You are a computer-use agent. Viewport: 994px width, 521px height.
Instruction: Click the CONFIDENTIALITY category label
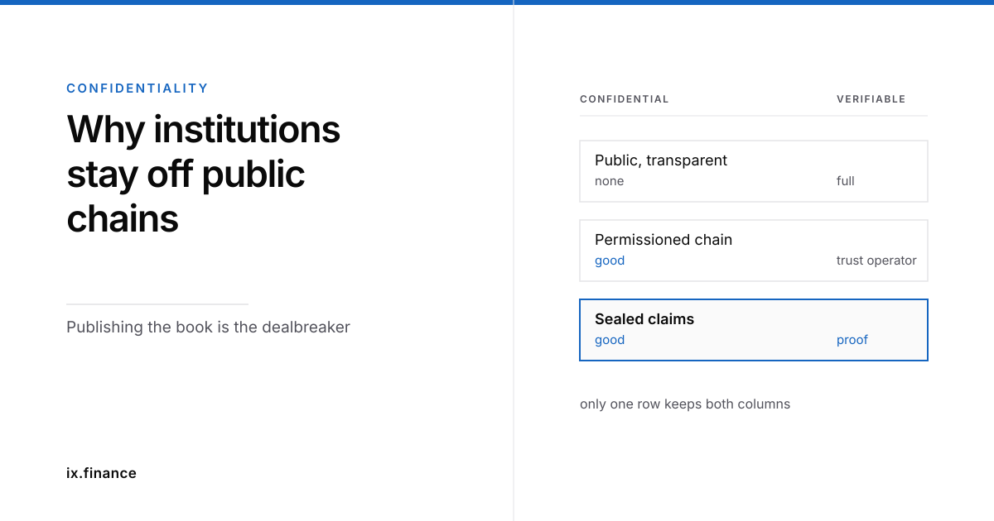point(138,88)
